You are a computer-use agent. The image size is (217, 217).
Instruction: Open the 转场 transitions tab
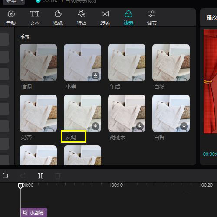tap(105, 18)
